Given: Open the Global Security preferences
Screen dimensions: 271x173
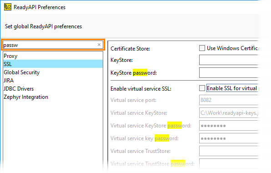Looking at the screenshot, I should 53,72.
